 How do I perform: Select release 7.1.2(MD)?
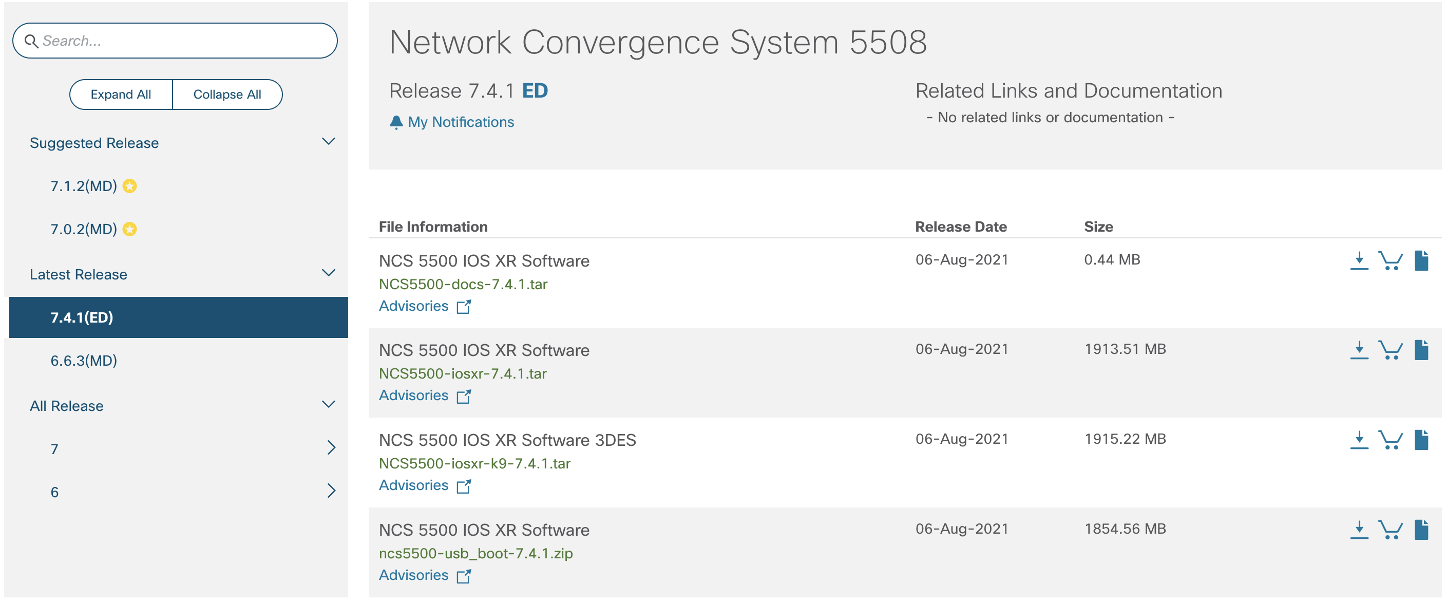click(x=84, y=186)
